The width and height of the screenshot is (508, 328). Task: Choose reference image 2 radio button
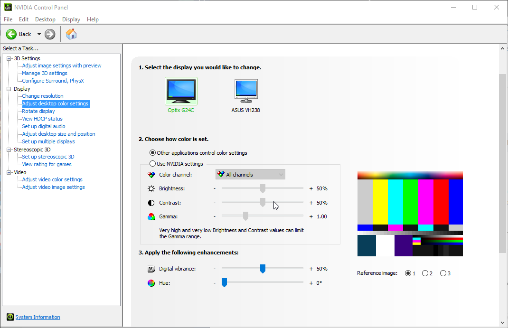point(425,273)
